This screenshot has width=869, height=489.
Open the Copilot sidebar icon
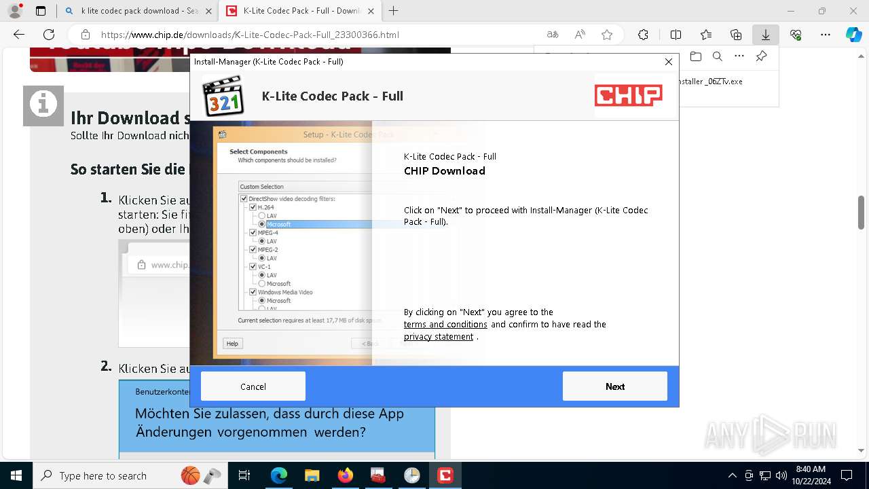pos(854,35)
